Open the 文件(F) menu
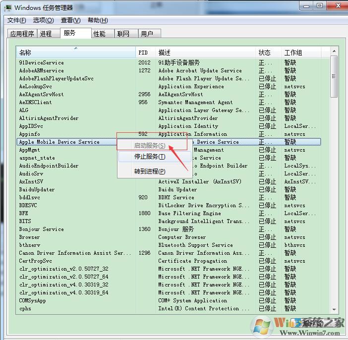 coord(17,20)
